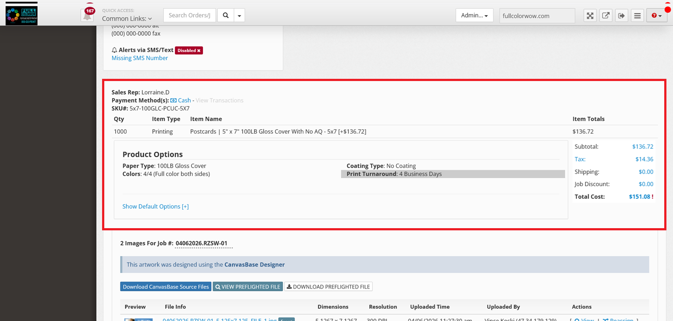Click the sign-out arrow icon
The height and width of the screenshot is (321, 673).
coord(621,16)
